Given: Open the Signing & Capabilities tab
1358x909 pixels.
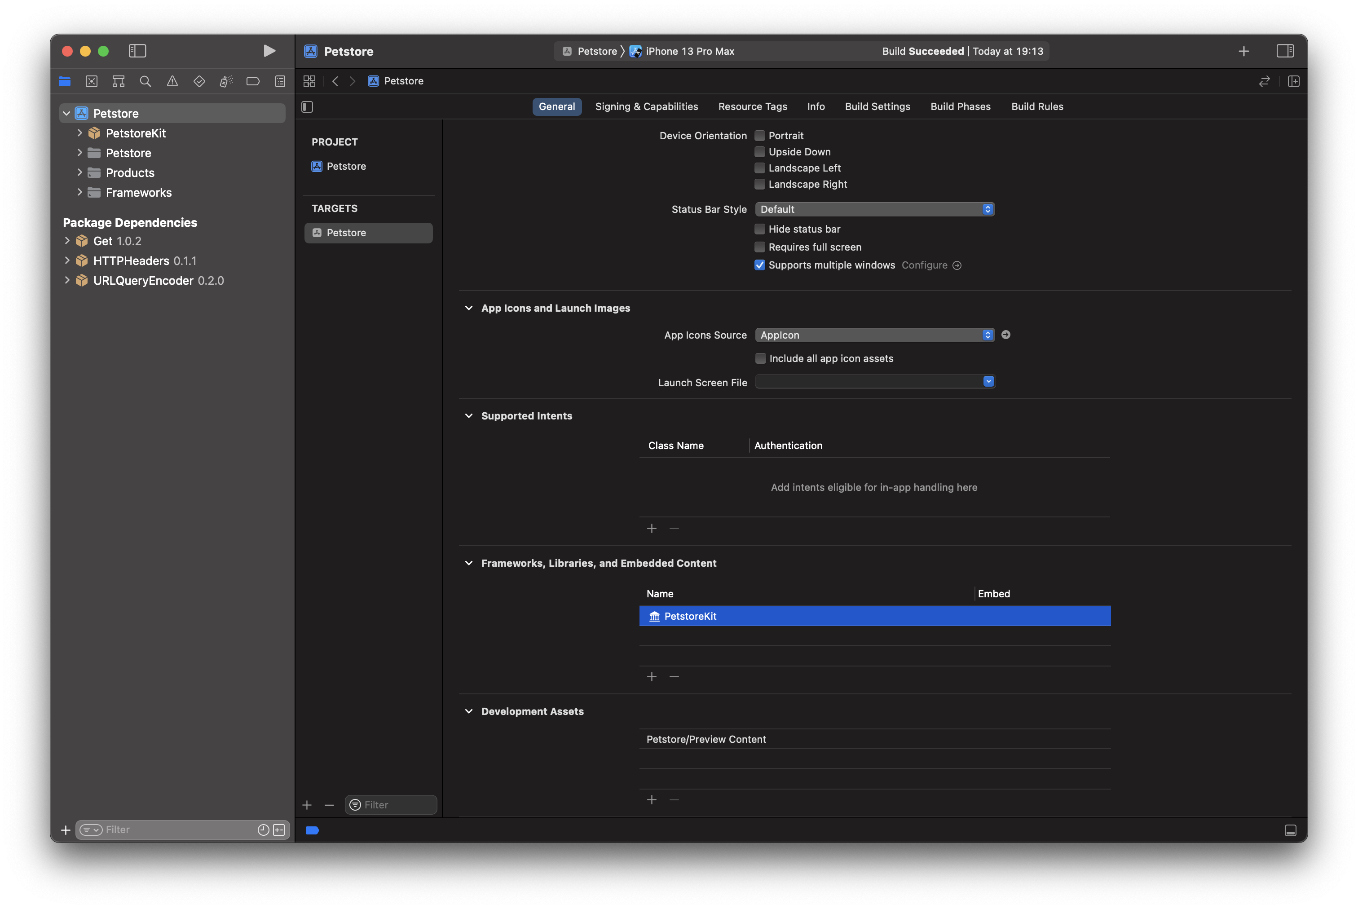Looking at the screenshot, I should 646,107.
